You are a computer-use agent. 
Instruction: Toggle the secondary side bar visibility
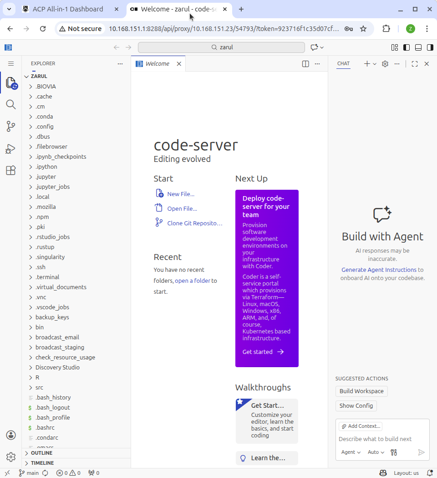pos(429,47)
